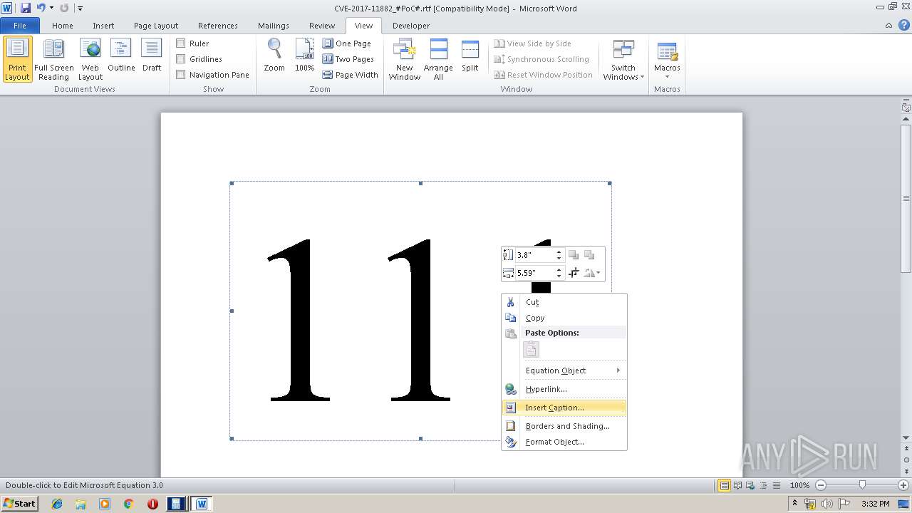Select the Outline document view
This screenshot has height=513, width=912.
tap(121, 56)
